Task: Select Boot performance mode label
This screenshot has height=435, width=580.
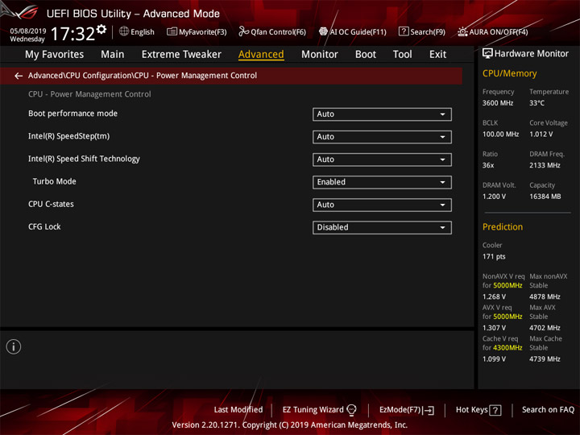Action: pyautogui.click(x=72, y=114)
